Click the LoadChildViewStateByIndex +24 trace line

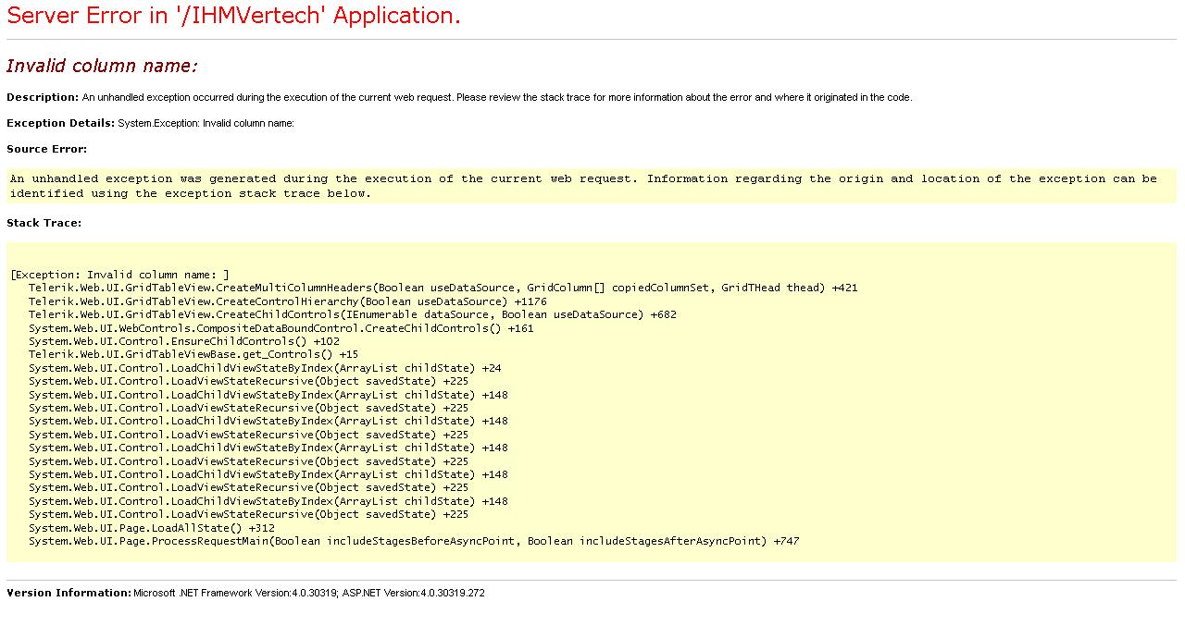point(264,368)
